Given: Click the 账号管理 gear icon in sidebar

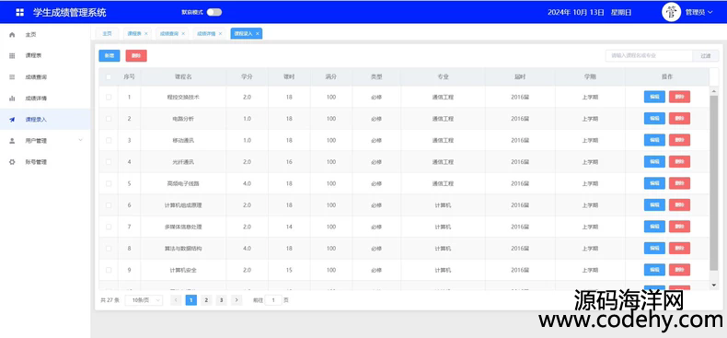Looking at the screenshot, I should pos(12,162).
